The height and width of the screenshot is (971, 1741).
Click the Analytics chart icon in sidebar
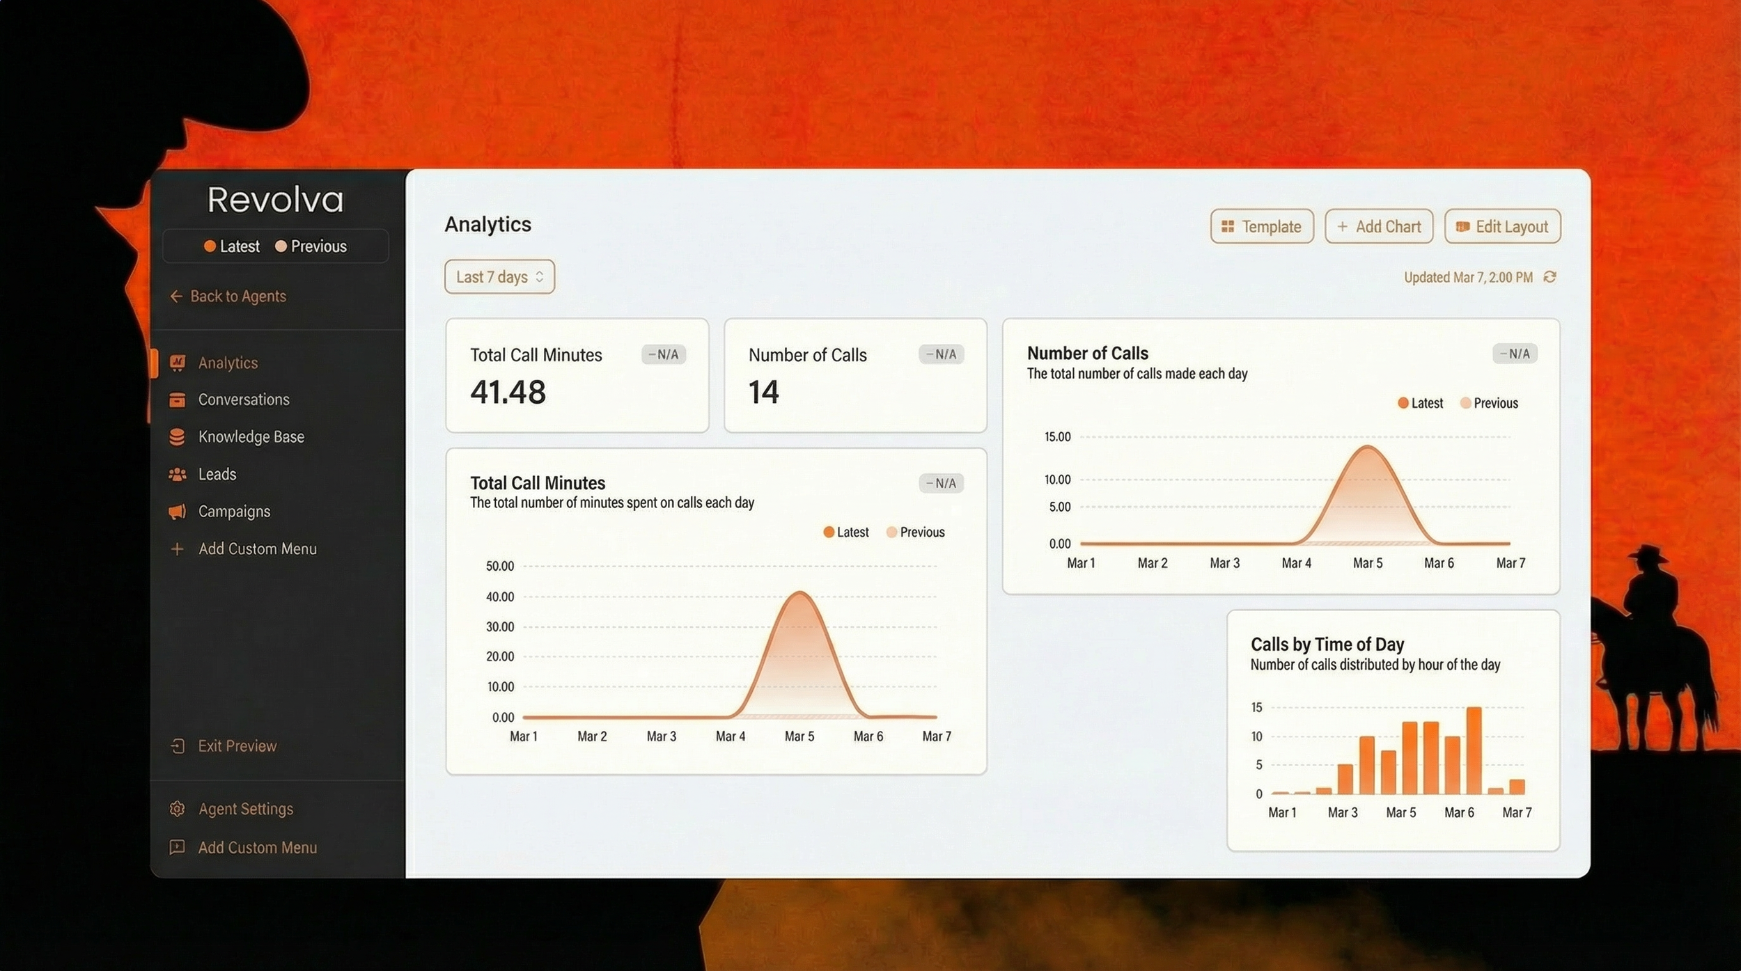pyautogui.click(x=178, y=363)
